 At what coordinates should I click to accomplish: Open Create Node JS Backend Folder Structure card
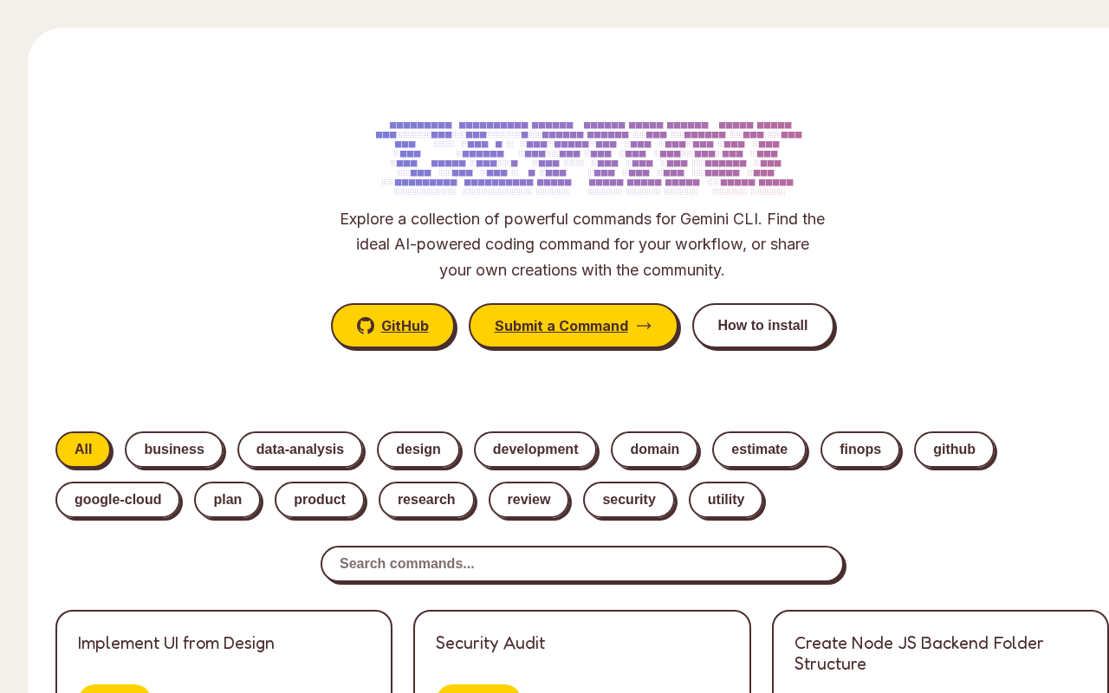click(940, 651)
